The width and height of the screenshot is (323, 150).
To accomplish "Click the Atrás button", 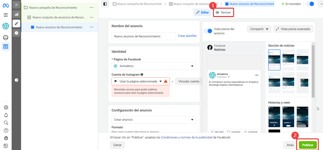I will tap(290, 145).
